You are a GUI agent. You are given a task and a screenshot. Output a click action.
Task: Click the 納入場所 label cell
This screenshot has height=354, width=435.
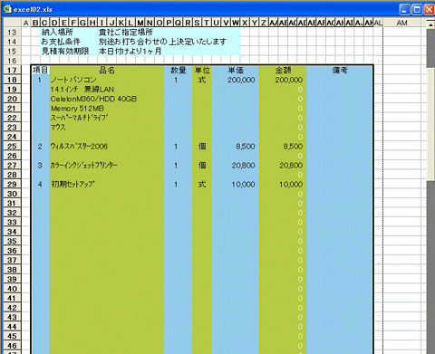click(x=57, y=33)
